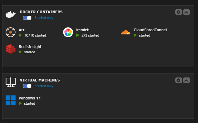Click the Windows 11 VM icon
The height and width of the screenshot is (123, 198).
click(11, 100)
